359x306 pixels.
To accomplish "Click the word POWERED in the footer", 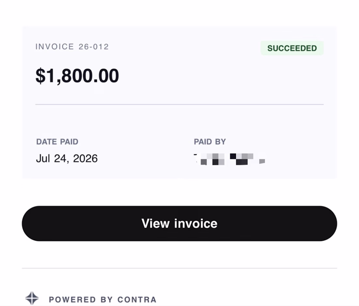I will (72, 299).
